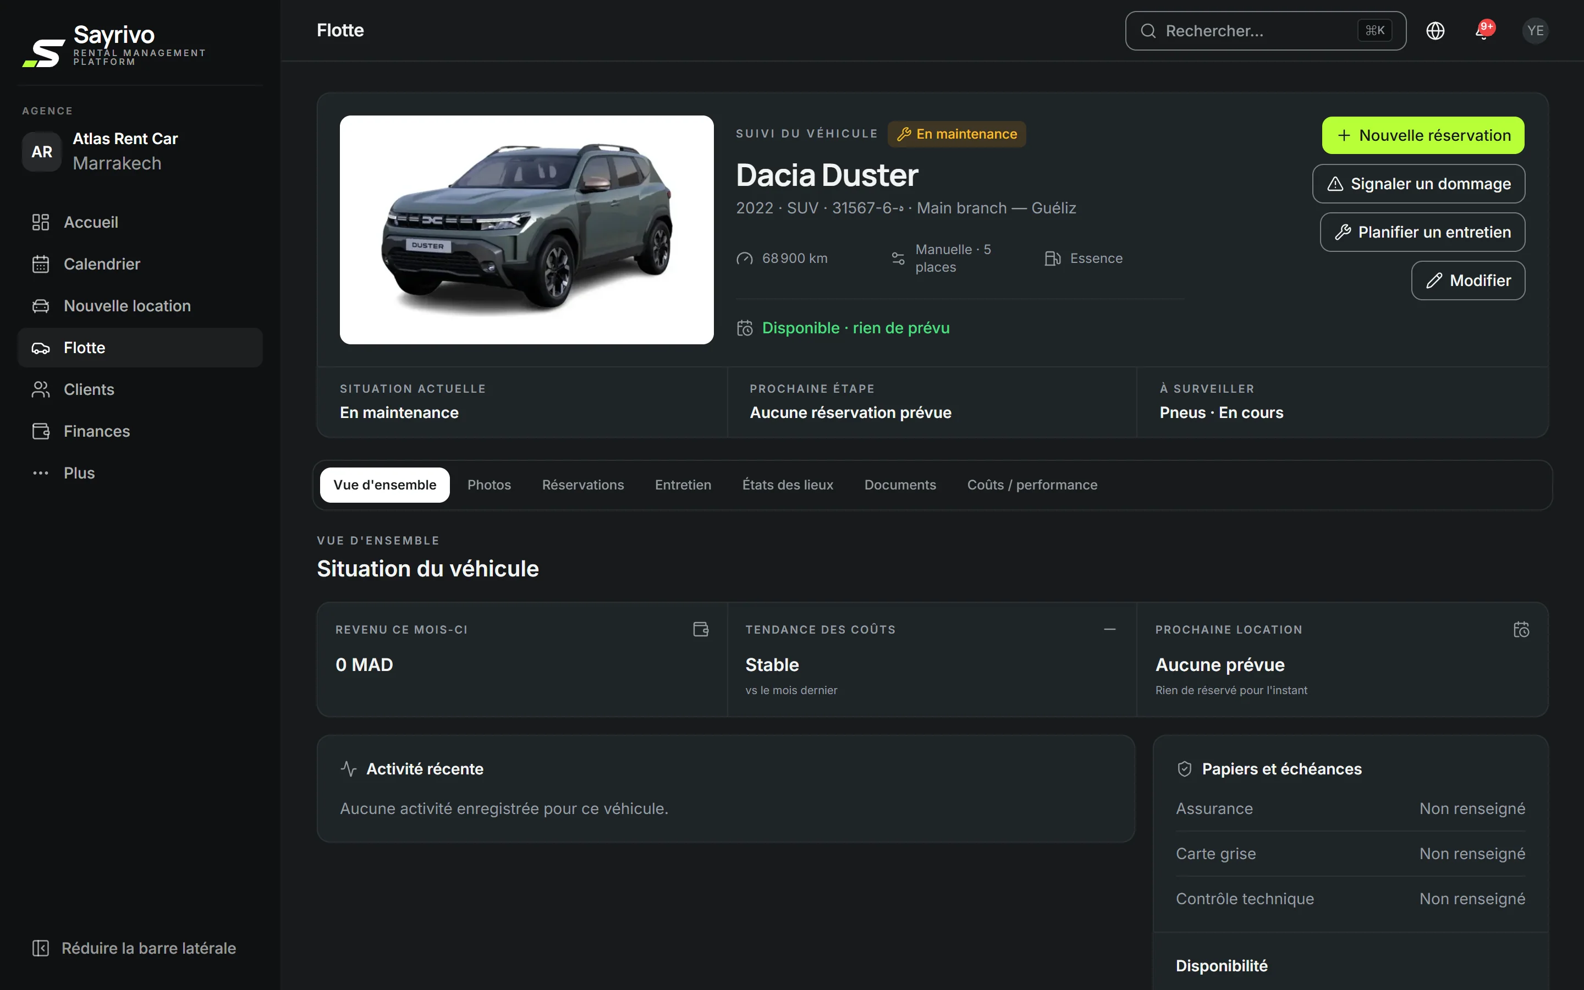Click Signaler un dommage button

tap(1418, 184)
